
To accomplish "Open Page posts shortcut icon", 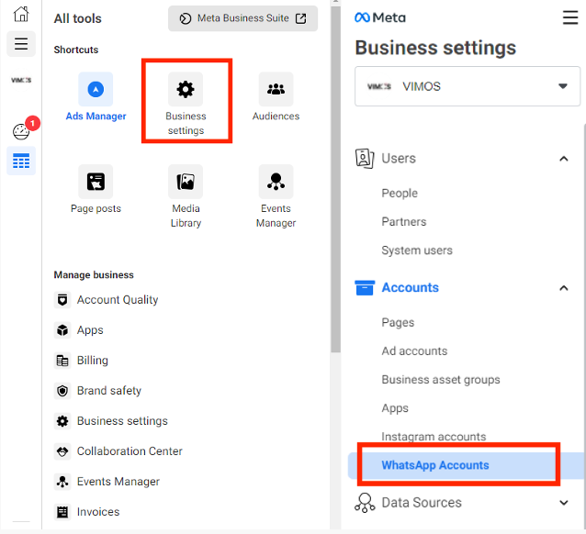I will pos(96,182).
